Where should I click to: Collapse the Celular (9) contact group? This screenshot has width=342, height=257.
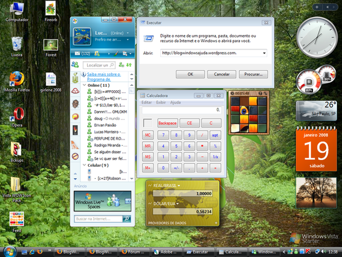click(84, 165)
